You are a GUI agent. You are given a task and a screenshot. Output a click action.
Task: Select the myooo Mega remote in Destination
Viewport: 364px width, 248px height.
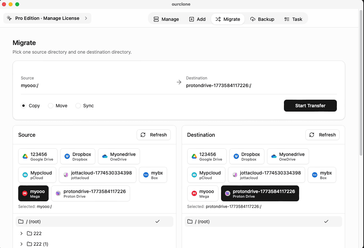203,193
